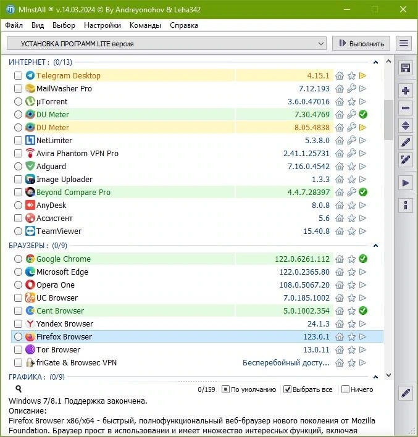Click the crossed pencil icon in sidebar
The height and width of the screenshot is (437, 418).
pos(406,160)
